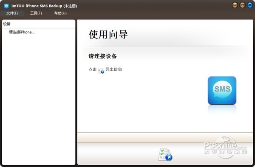Click the large blue SMS logo
255x167 pixels.
(x=222, y=90)
